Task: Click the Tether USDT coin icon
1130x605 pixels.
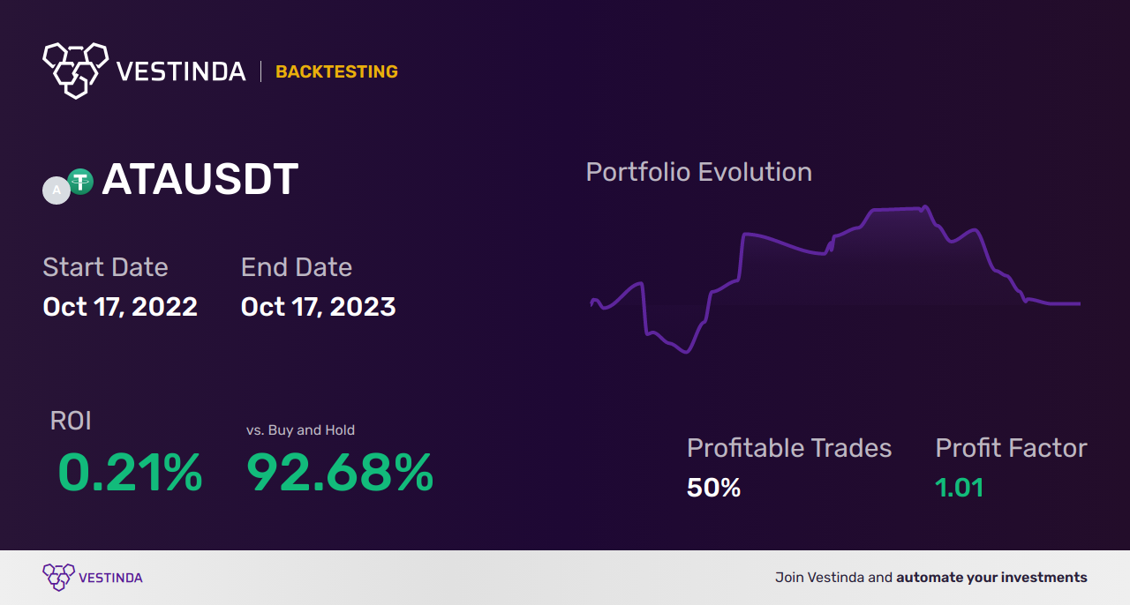Action: [x=80, y=182]
